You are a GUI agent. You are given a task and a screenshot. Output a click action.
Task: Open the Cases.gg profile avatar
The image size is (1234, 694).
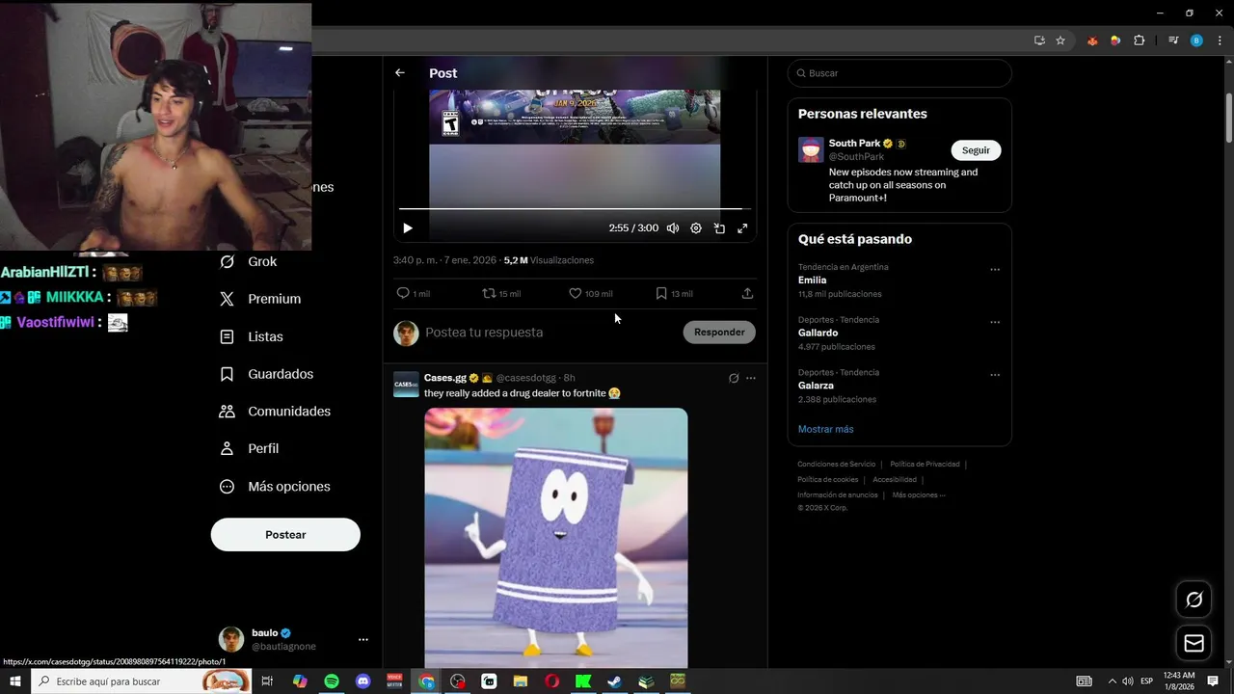pos(406,385)
